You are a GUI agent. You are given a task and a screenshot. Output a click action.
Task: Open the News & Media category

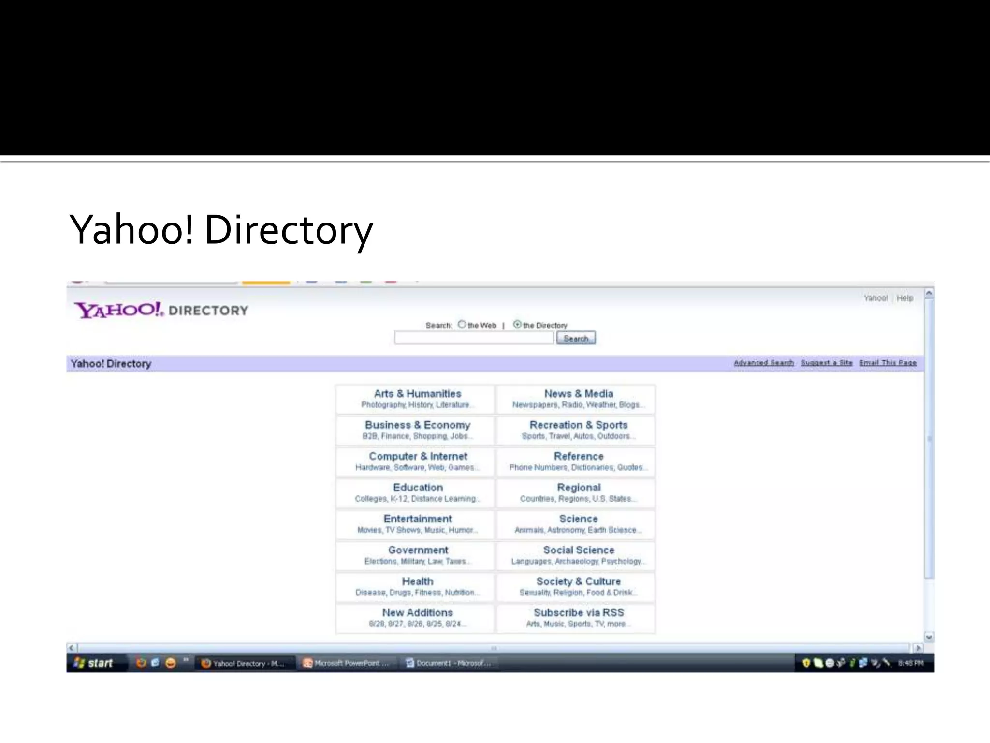[579, 394]
